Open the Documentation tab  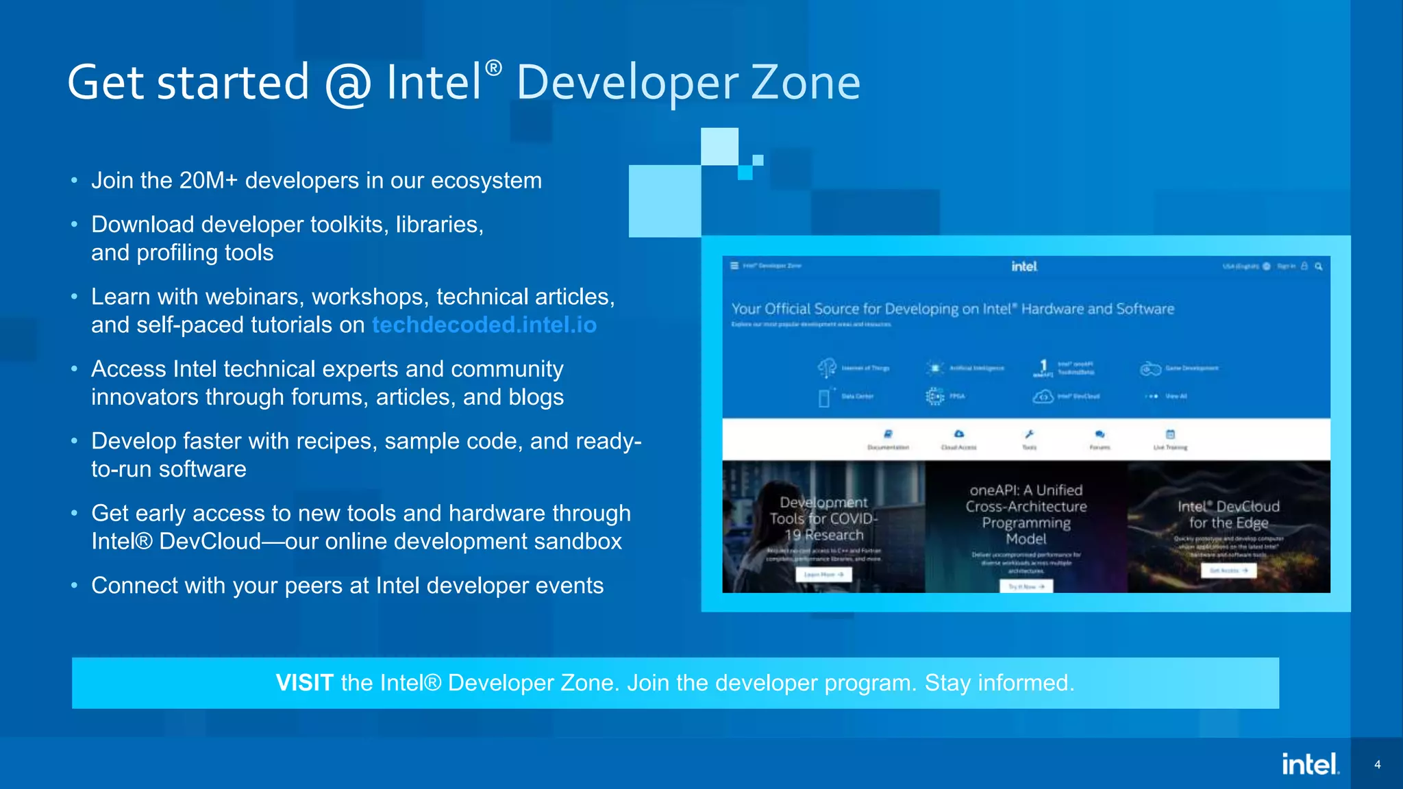click(888, 439)
